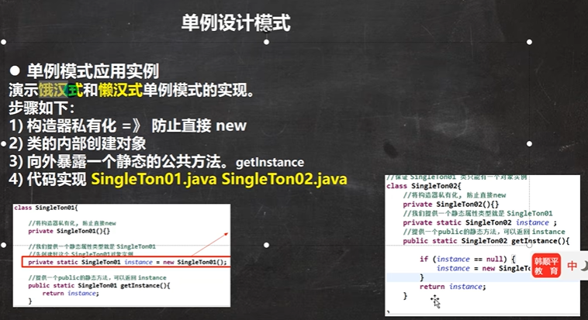Grab the text box right-middle selection handle

pos(529,143)
